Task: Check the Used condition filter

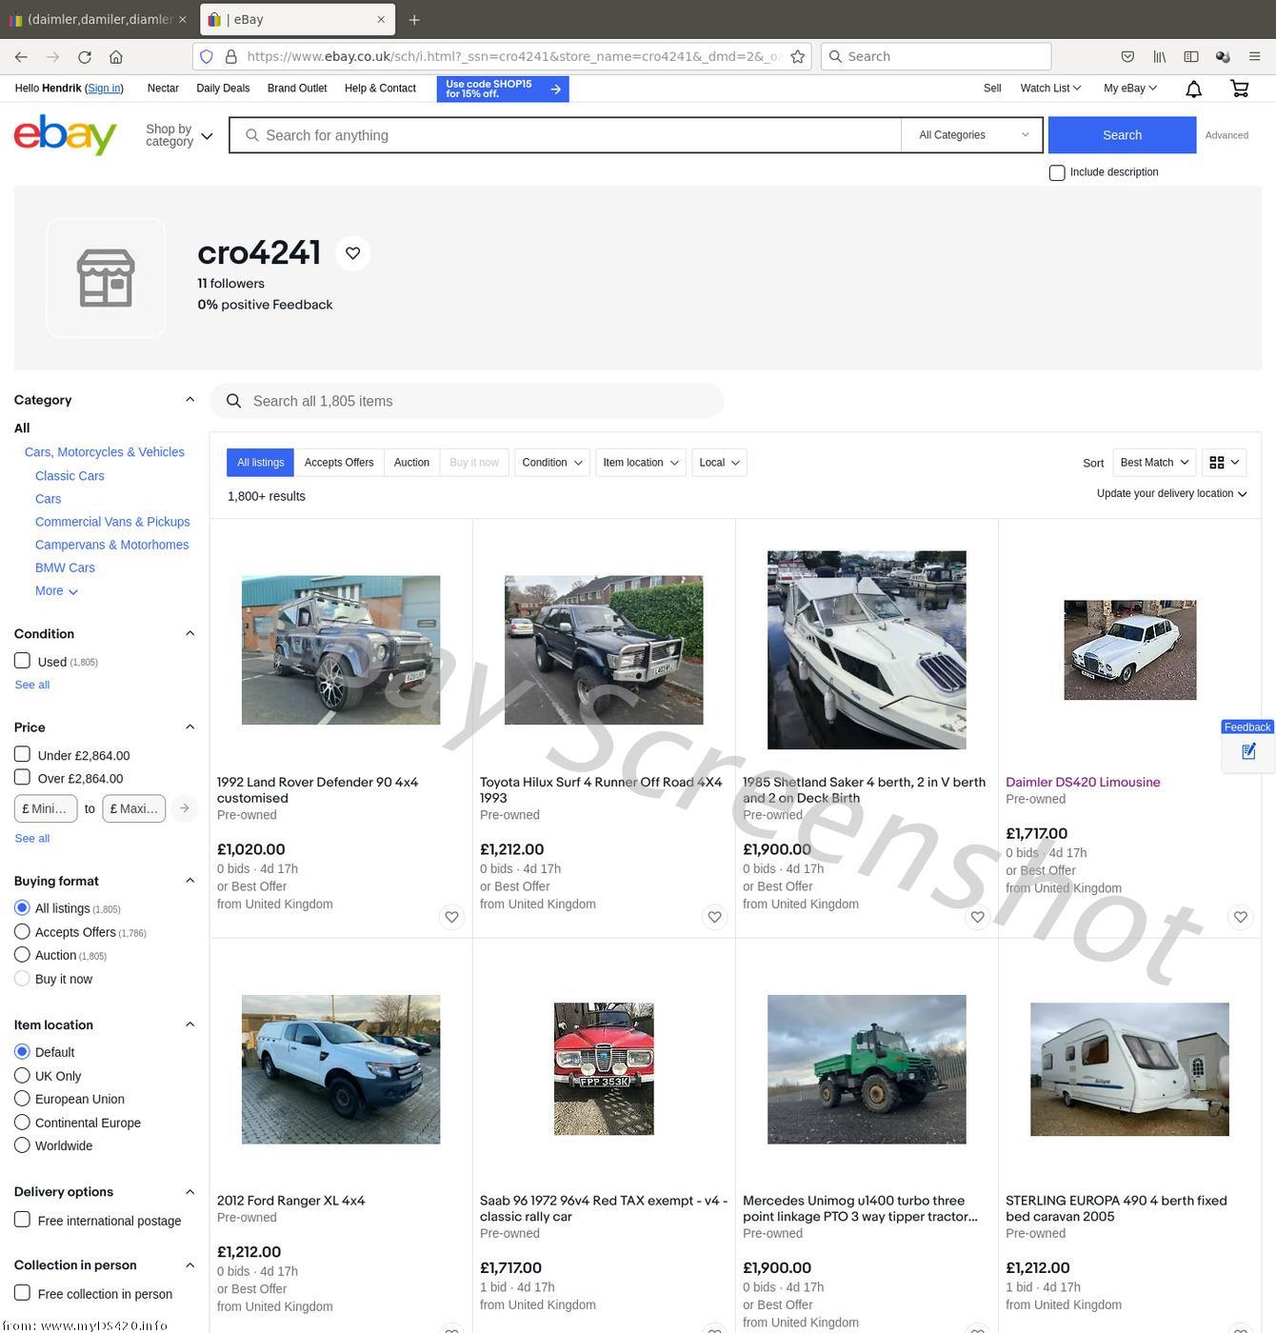Action: (22, 660)
